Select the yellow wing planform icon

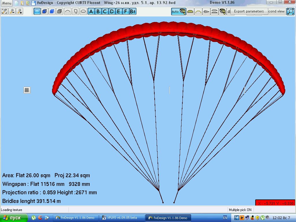(x=190, y=12)
